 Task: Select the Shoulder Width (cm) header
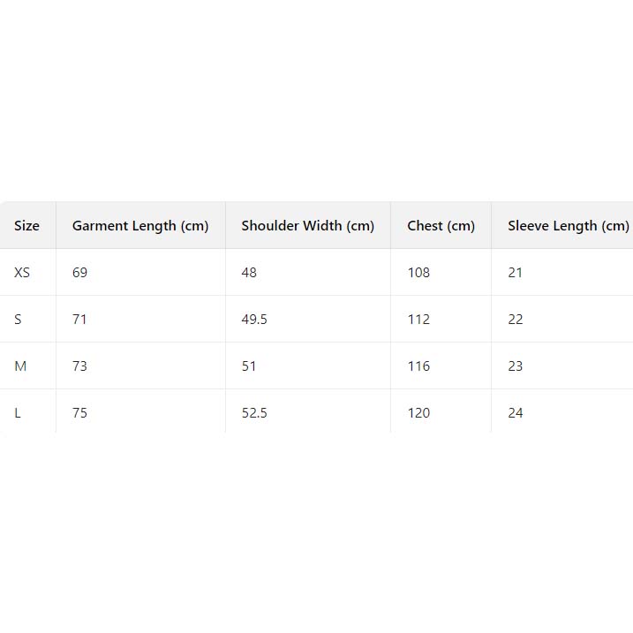tap(307, 226)
